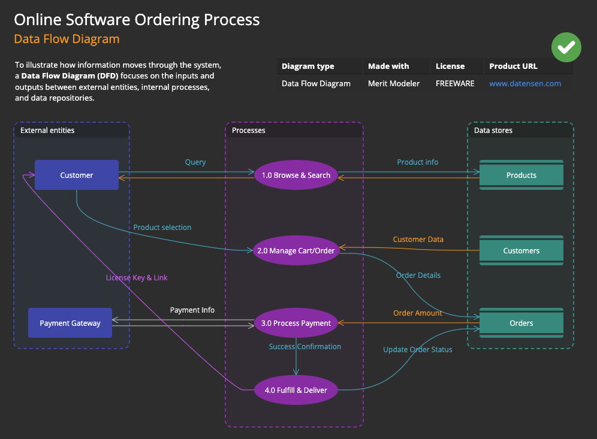Select the 2.0 Manage Cart/Order process oval
597x439 pixels.
click(296, 250)
